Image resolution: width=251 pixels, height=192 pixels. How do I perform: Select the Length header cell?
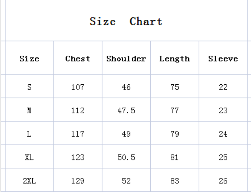coord(175,58)
